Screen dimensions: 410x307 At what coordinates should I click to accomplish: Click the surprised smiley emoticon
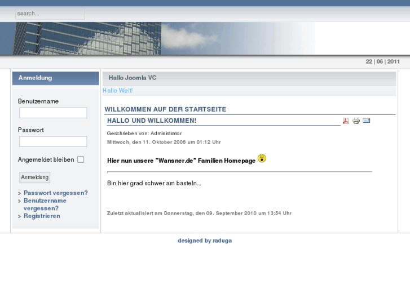[262, 158]
